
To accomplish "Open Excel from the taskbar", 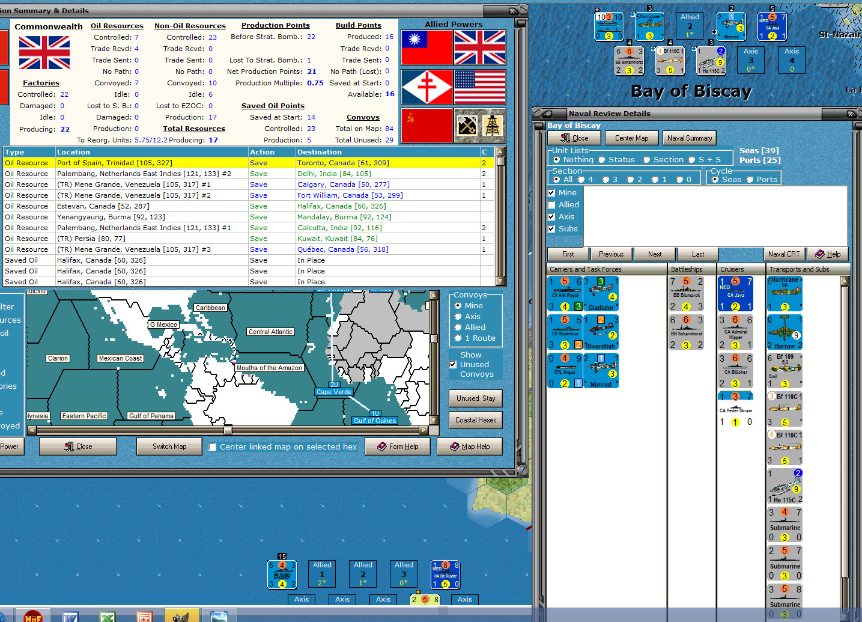I will click(108, 616).
